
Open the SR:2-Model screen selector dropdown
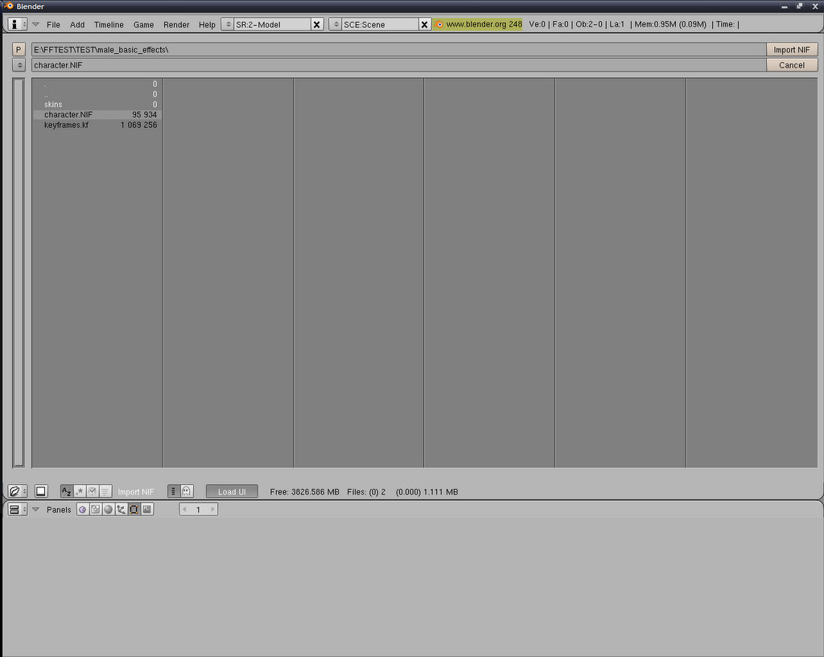228,24
